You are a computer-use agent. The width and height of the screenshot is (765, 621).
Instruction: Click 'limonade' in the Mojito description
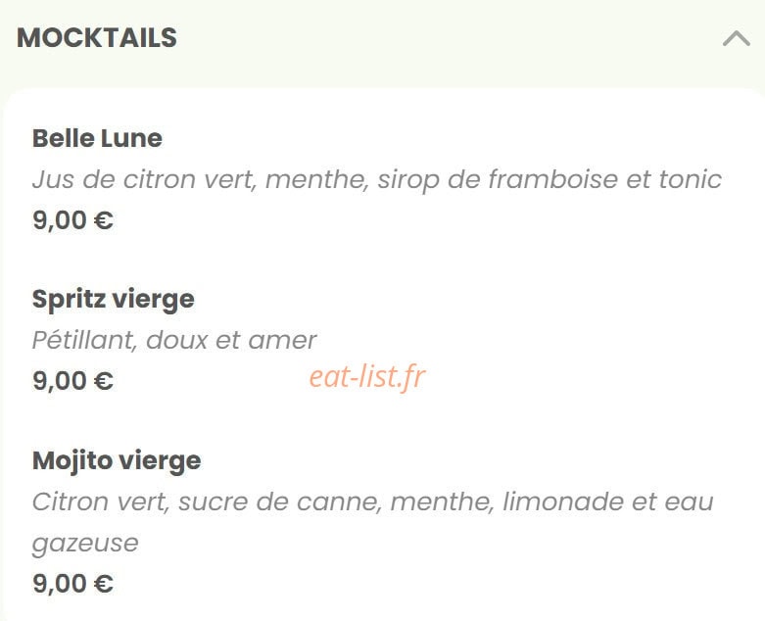click(562, 502)
